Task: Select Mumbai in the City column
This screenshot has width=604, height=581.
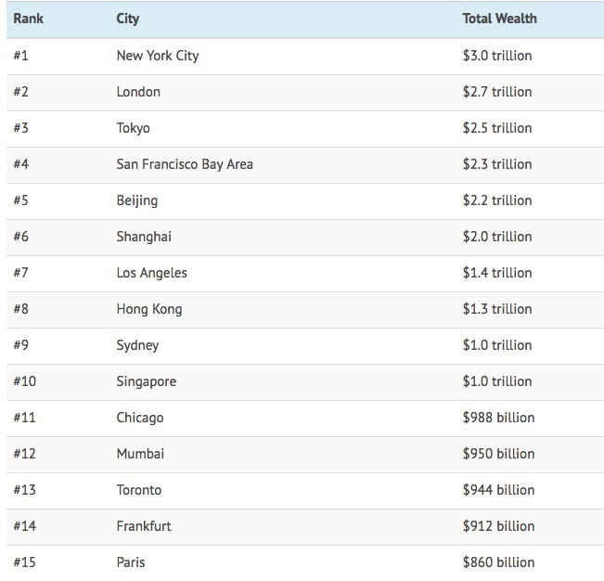Action: click(x=140, y=454)
